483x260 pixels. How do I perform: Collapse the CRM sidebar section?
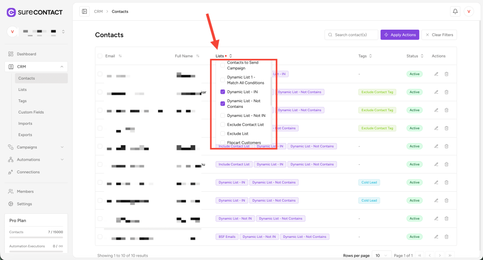[62, 67]
